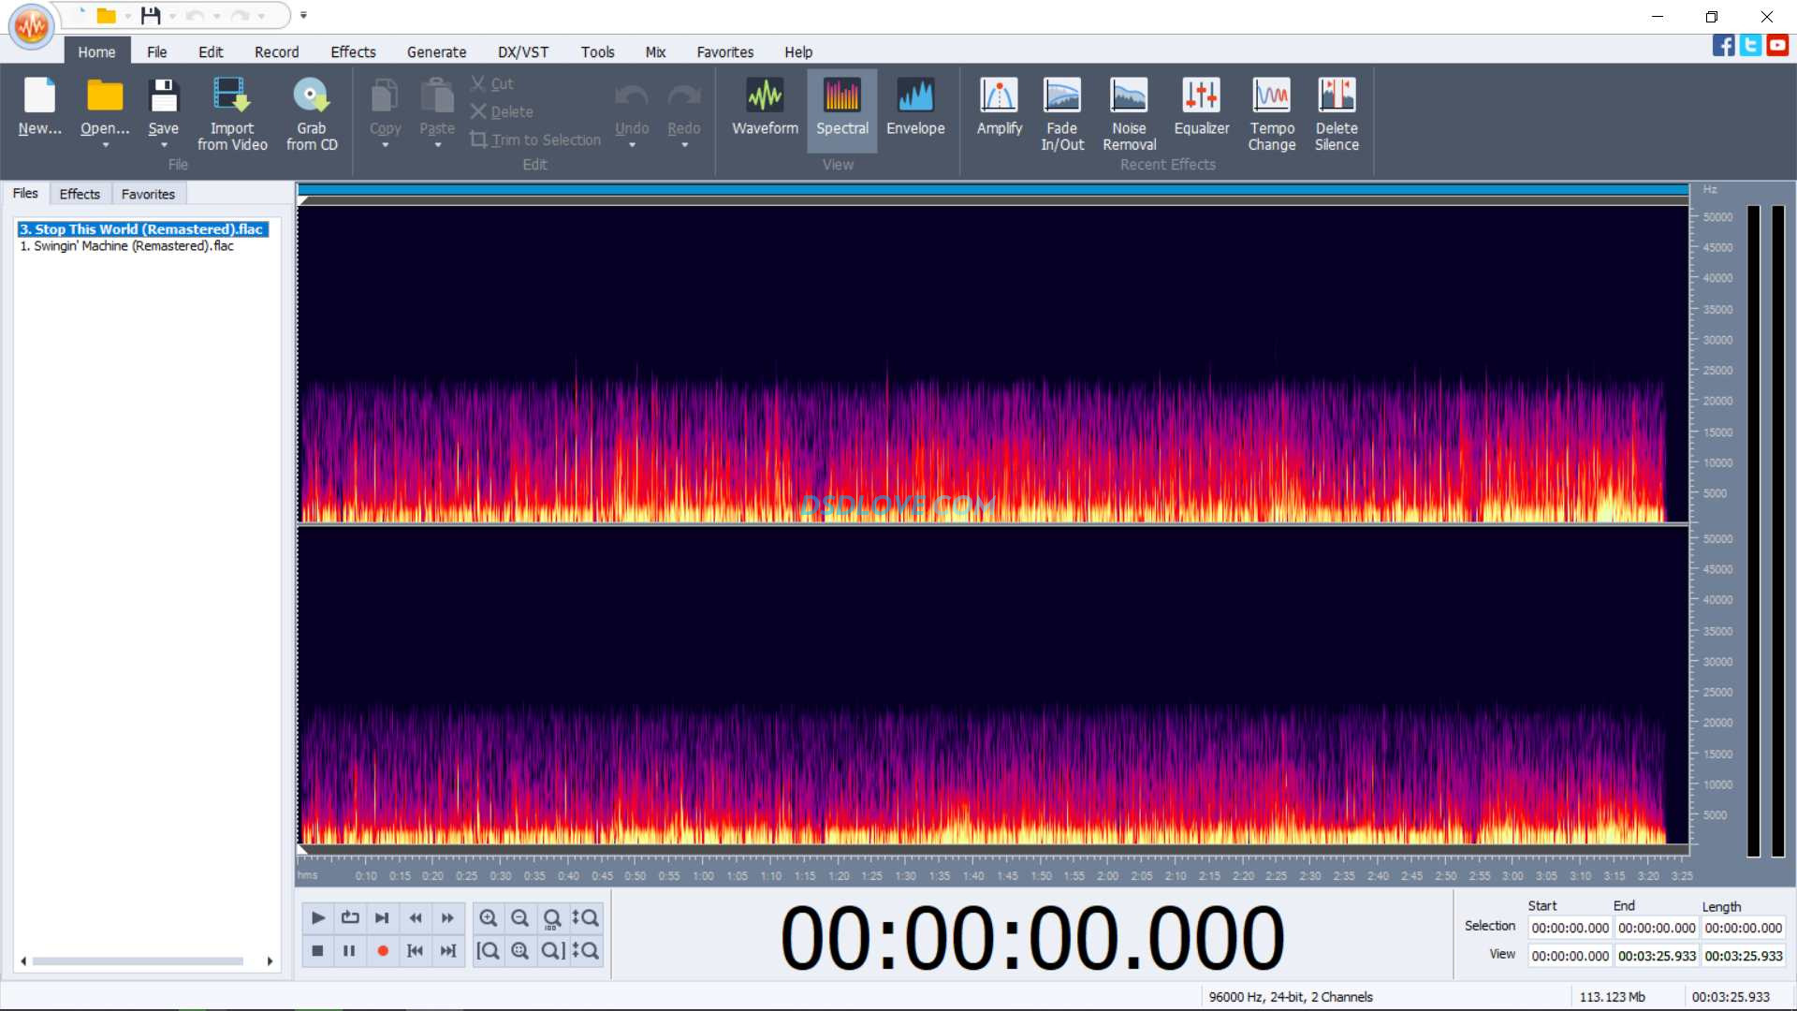This screenshot has height=1011, width=1797.
Task: Click the file list horizontal scrollbar
Action: (147, 961)
